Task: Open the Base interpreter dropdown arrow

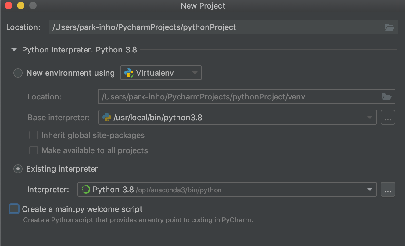Action: pos(370,118)
